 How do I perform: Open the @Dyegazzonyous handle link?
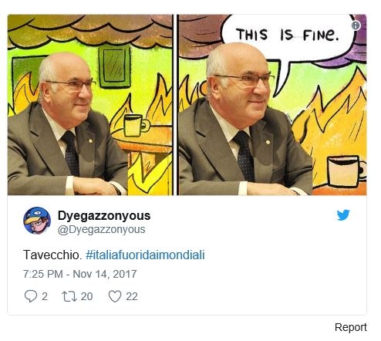pyautogui.click(x=101, y=229)
